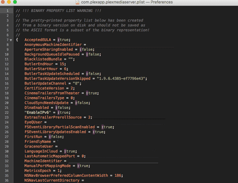The width and height of the screenshot is (238, 183).
Task: Click the key ApertureSharingEnabled
Action: tap(49, 49)
